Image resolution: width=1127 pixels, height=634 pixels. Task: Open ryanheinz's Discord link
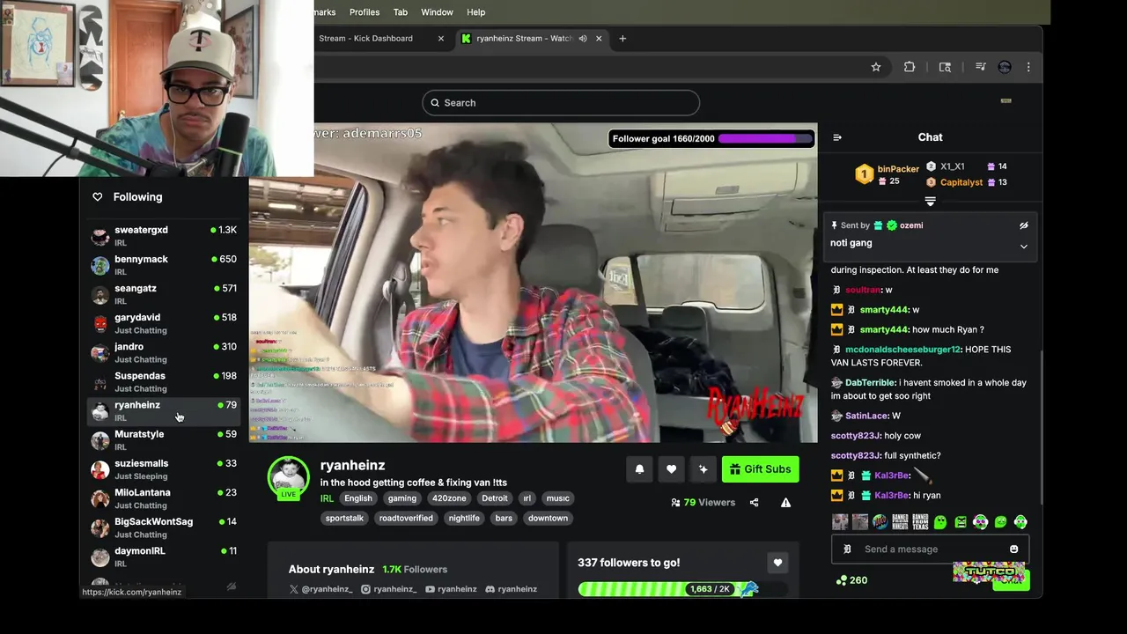pyautogui.click(x=511, y=589)
